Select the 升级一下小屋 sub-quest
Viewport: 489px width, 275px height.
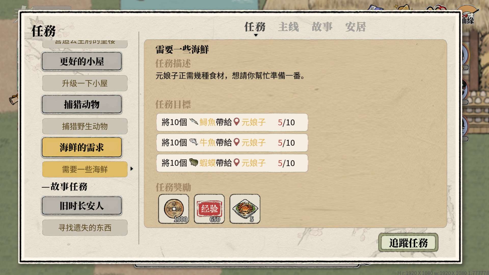coord(85,83)
